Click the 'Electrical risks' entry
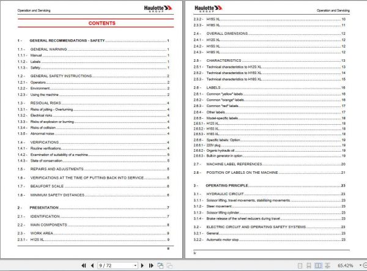 [41, 116]
